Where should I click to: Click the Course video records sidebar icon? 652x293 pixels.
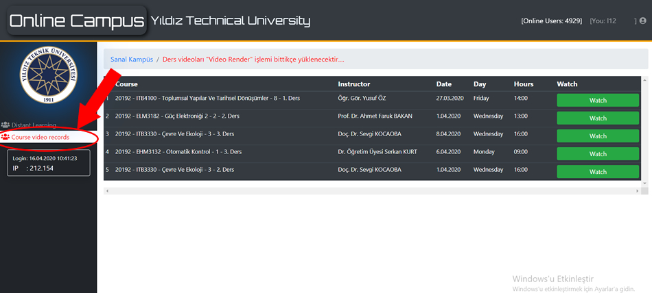[x=5, y=138]
